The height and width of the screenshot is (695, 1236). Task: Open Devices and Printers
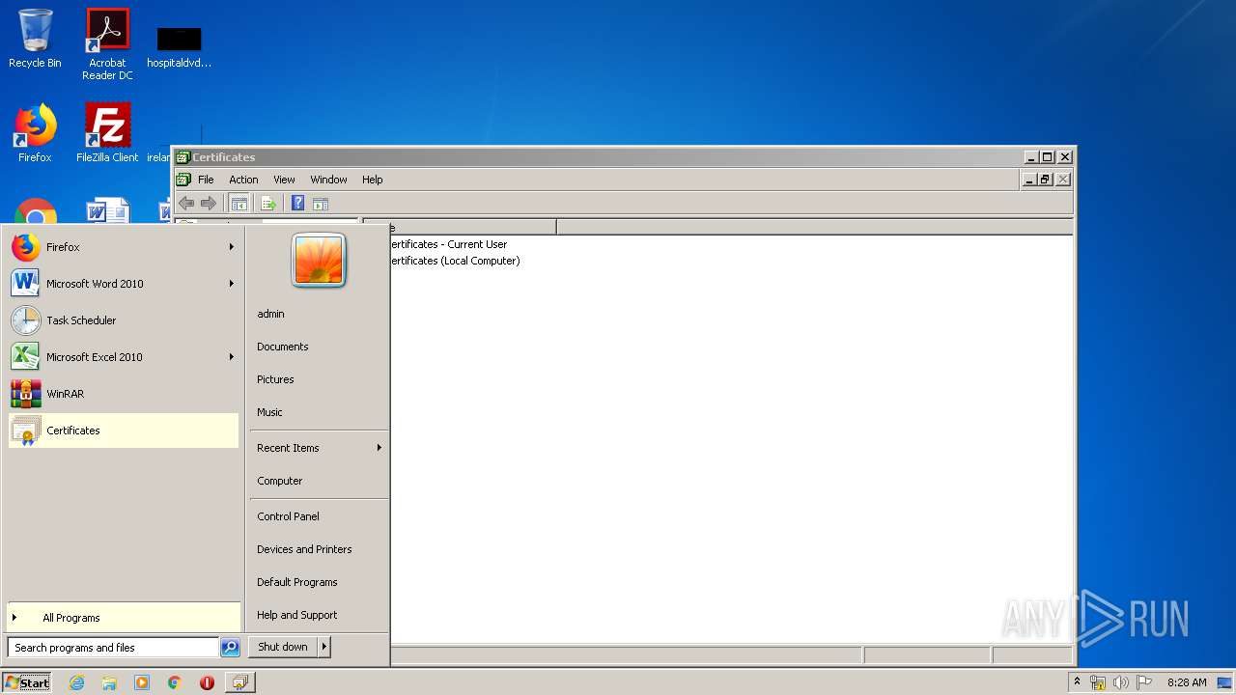(319, 549)
